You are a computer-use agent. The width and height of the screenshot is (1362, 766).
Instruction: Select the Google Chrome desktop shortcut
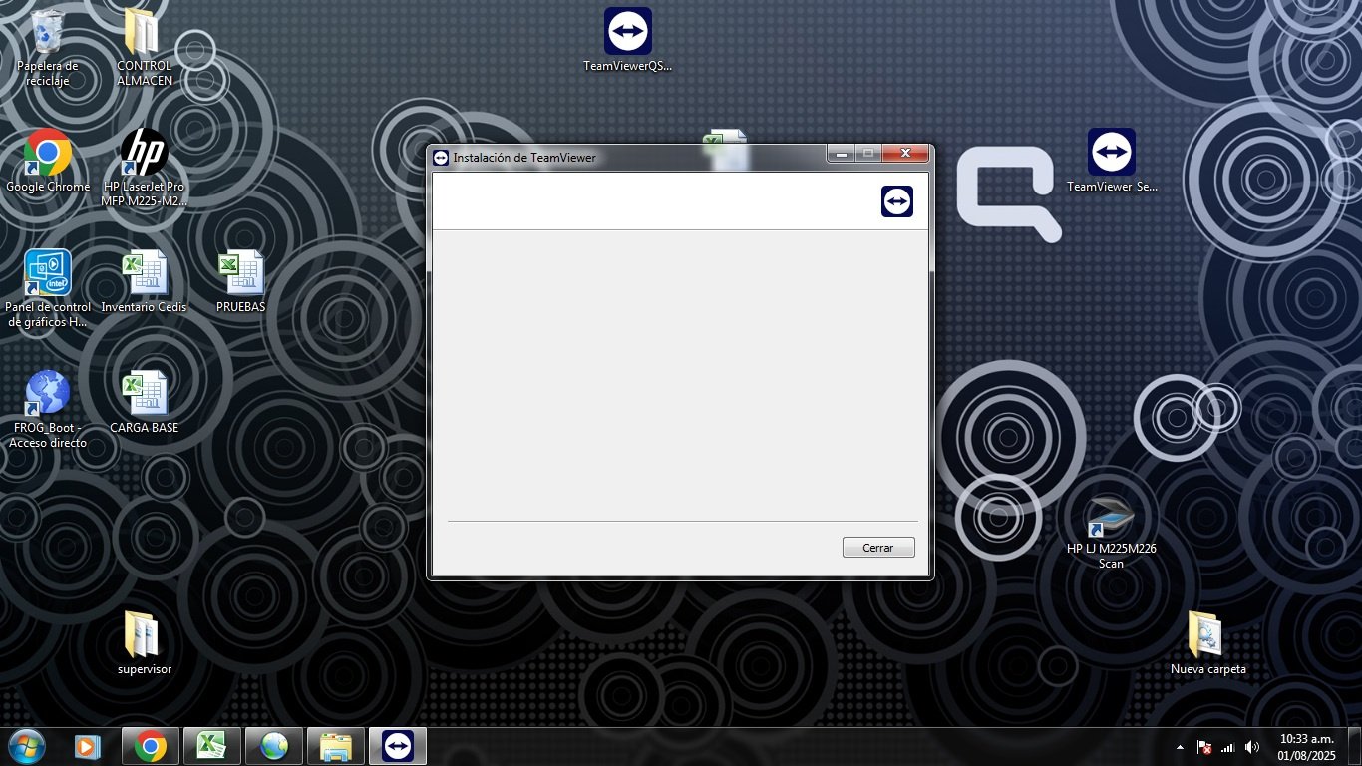coord(47,161)
